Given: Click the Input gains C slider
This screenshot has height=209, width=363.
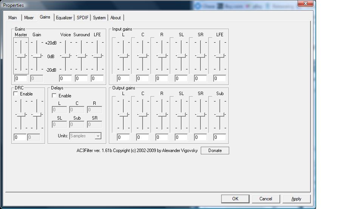Looking at the screenshot, I should 143,56.
